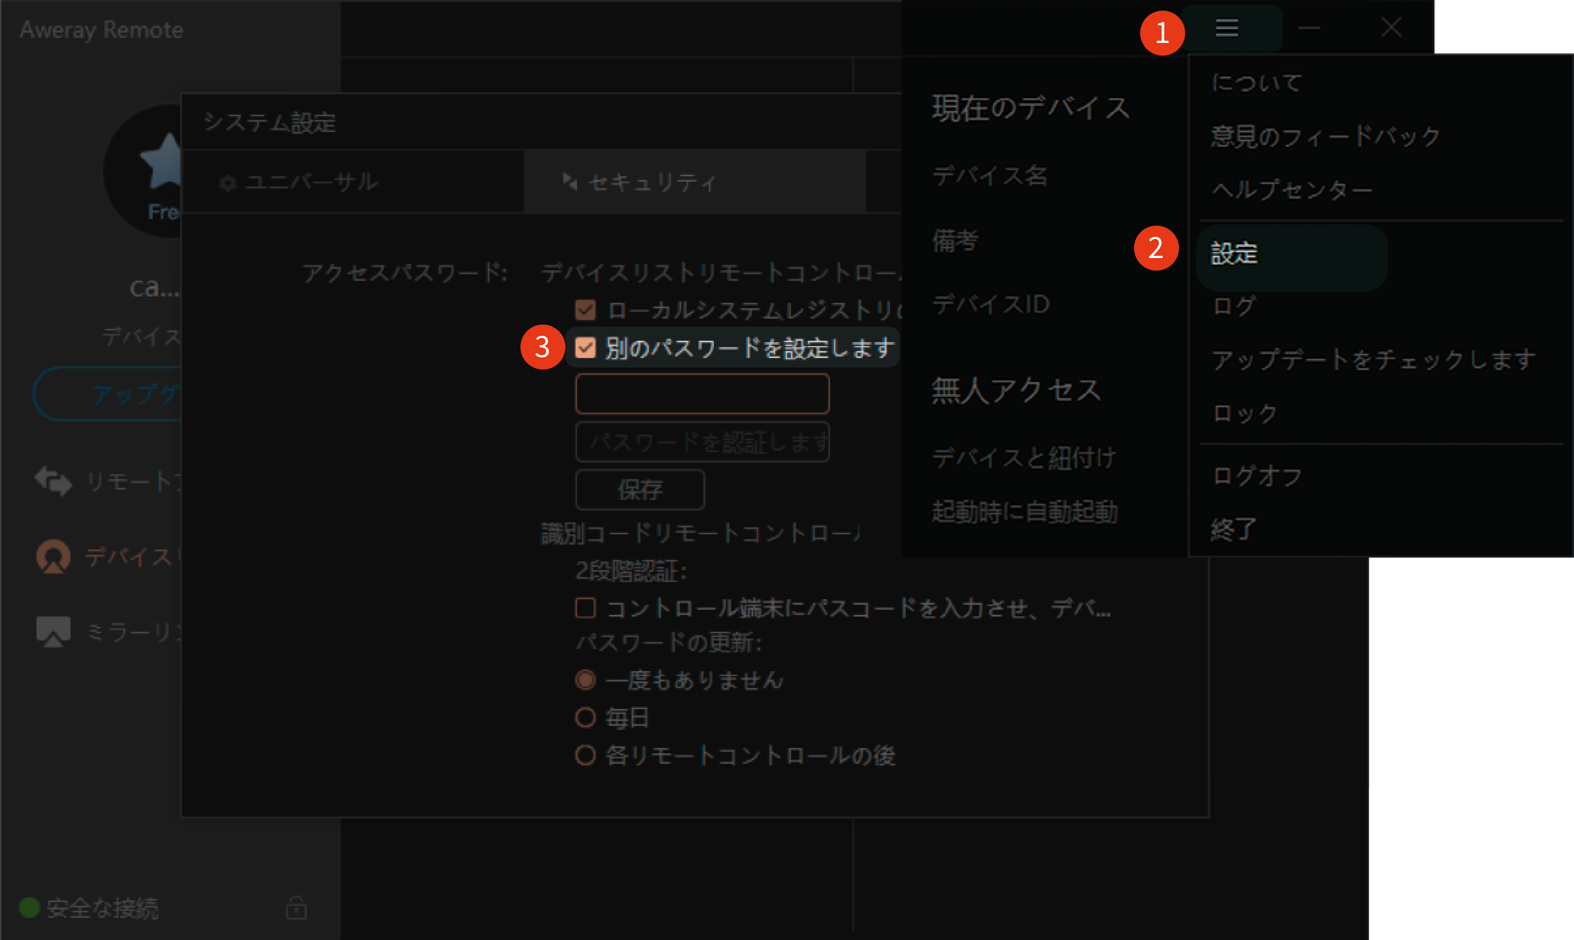This screenshot has height=940, width=1574.
Task: Click アップデートをチェックします menu entry
Action: click(1373, 359)
